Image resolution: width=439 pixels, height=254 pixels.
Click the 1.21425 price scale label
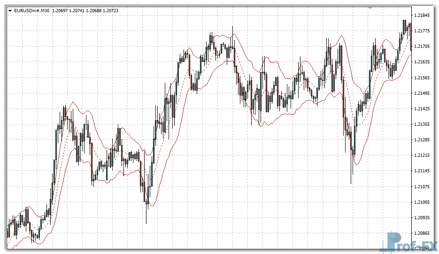(x=424, y=109)
